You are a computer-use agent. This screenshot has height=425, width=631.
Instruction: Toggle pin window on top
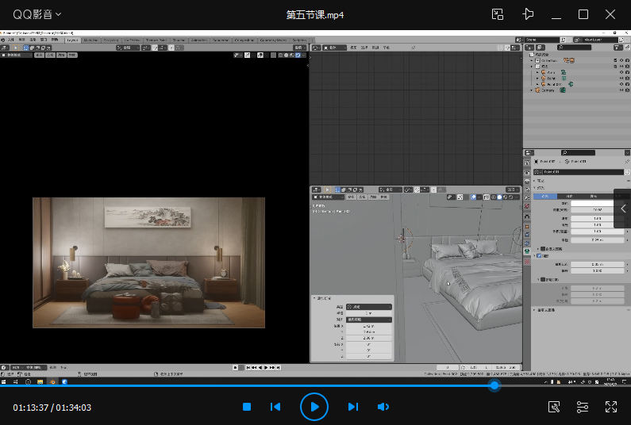[529, 14]
